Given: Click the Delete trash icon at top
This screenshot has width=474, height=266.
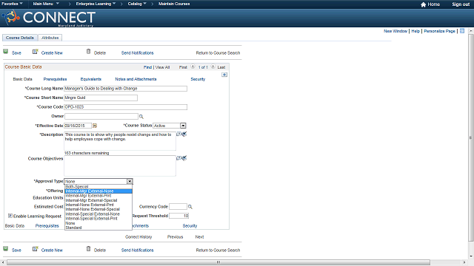Looking at the screenshot, I should click(88, 52).
